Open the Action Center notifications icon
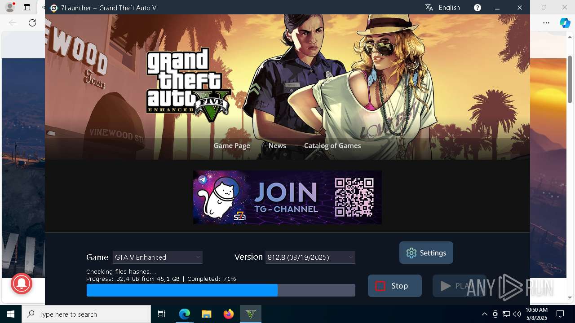The height and width of the screenshot is (323, 575). pyautogui.click(x=561, y=314)
